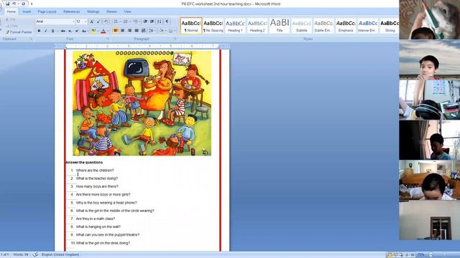Click the Decrease Indent icon
Screen dimensions: 460x258
[145, 21]
